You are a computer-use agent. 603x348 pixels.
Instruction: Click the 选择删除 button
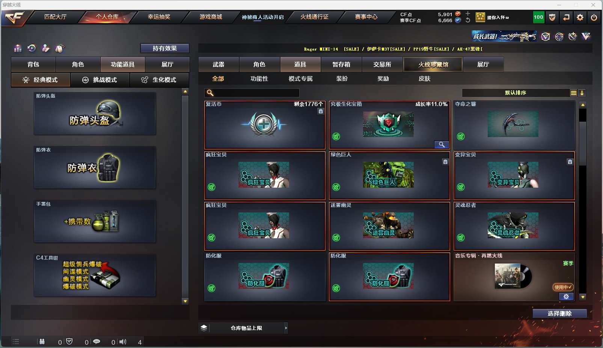tap(560, 314)
